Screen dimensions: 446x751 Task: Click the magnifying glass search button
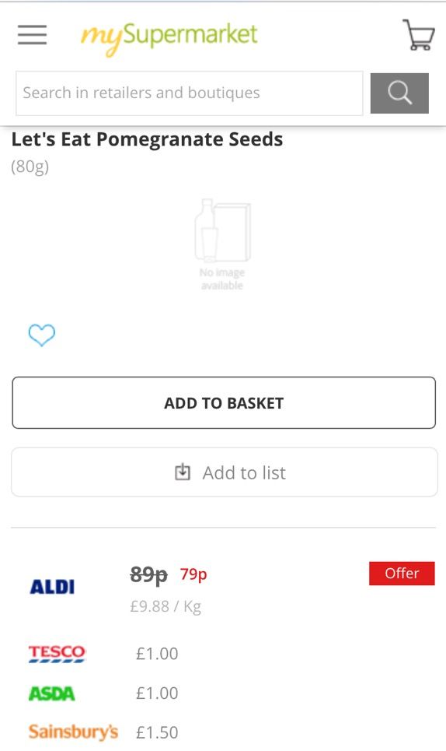click(399, 93)
